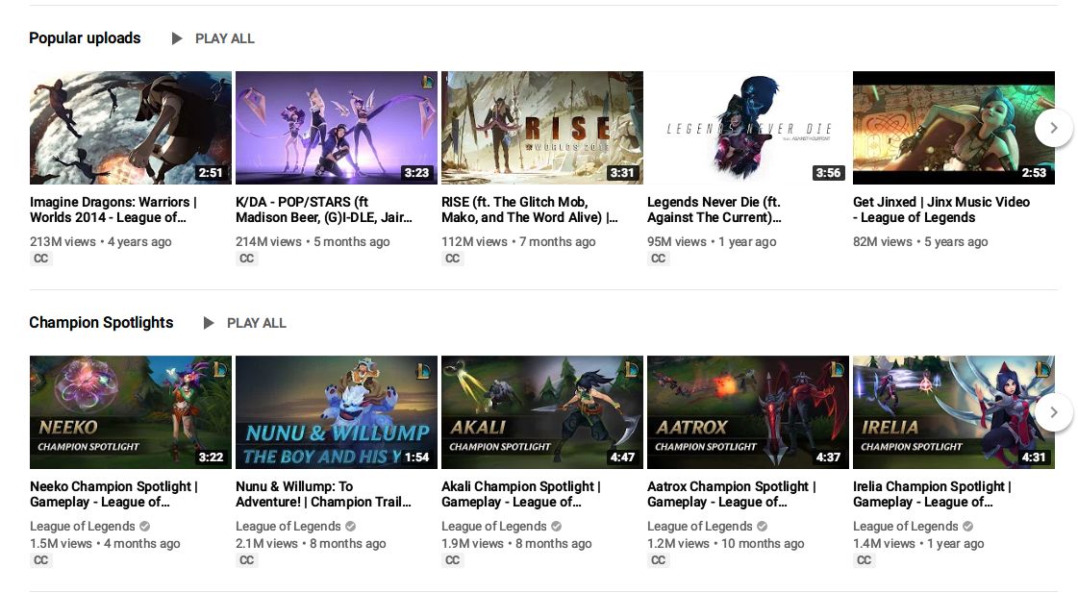Click '1.5M views • 4 months ago' text

click(x=105, y=544)
